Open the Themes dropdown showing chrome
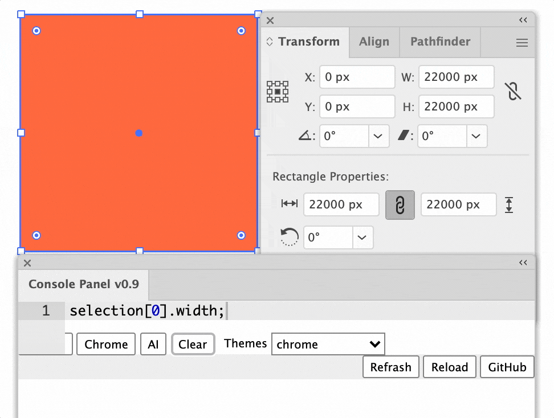This screenshot has height=418, width=554. coord(328,344)
